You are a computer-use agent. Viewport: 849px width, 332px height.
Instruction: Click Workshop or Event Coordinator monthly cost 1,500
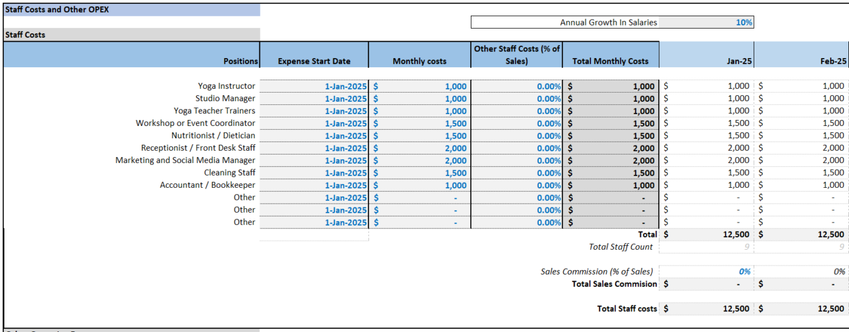click(419, 123)
